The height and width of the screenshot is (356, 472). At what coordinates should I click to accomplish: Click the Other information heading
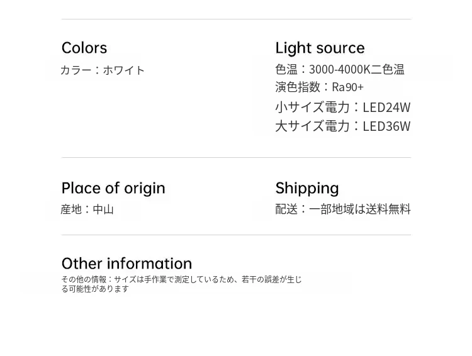126,264
